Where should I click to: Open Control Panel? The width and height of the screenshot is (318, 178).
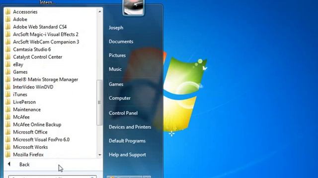pos(123,113)
